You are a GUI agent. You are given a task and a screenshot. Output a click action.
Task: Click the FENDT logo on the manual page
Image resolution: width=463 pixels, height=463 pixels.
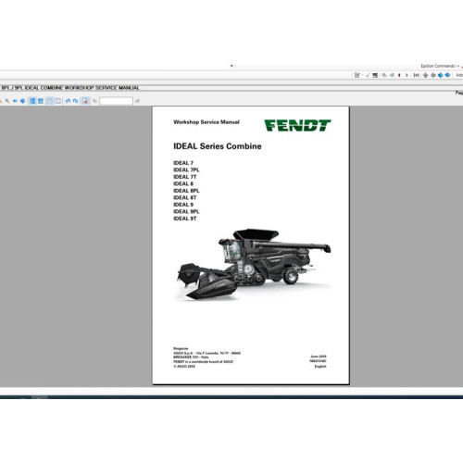[297, 125]
